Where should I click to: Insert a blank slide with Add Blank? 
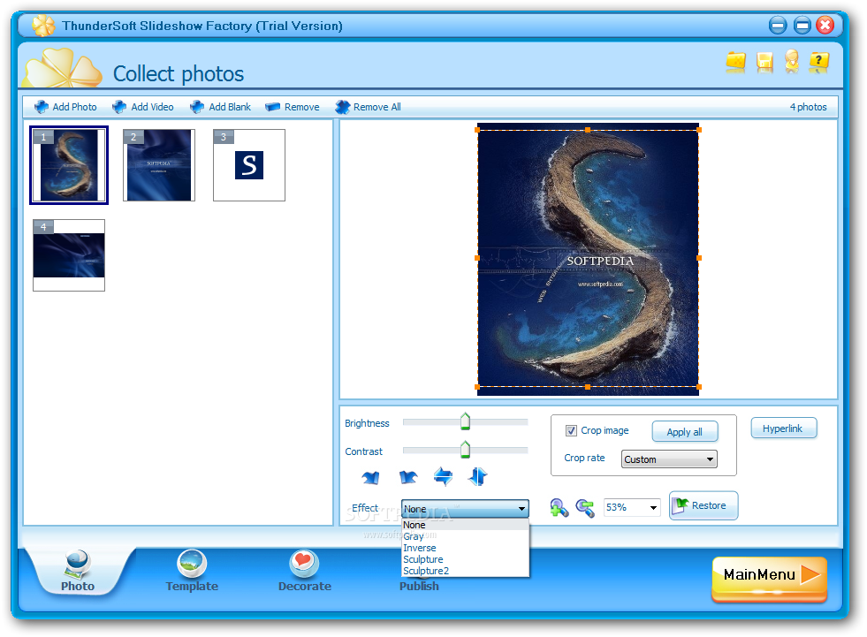click(221, 107)
